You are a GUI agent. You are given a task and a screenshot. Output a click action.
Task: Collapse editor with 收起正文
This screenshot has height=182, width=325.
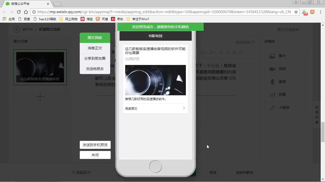pyautogui.click(x=82, y=172)
